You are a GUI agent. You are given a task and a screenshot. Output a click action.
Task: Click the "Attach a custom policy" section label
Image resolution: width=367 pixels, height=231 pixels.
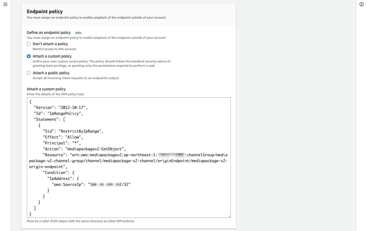coord(46,89)
